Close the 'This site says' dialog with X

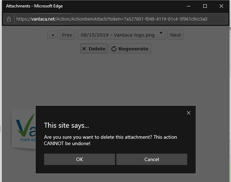point(189,113)
